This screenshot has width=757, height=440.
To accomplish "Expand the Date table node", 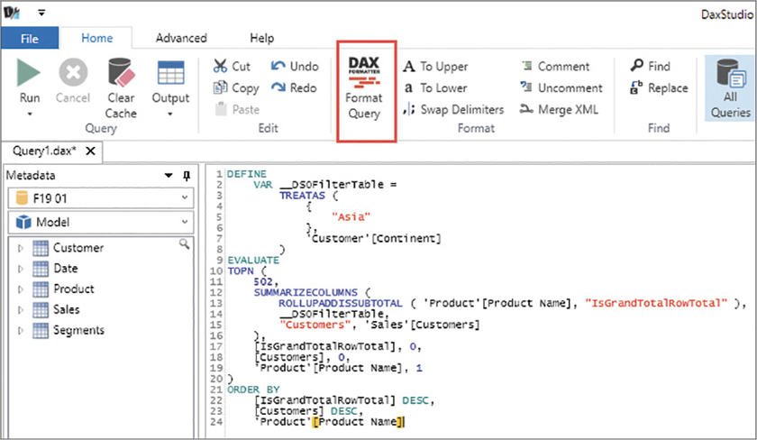I will click(x=20, y=269).
